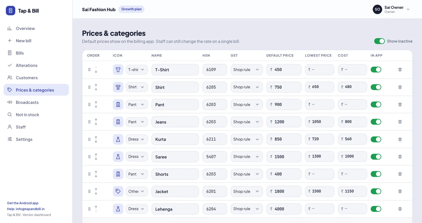This screenshot has width=422, height=223.
Task: Click the Growth plan badge
Action: [131, 9]
